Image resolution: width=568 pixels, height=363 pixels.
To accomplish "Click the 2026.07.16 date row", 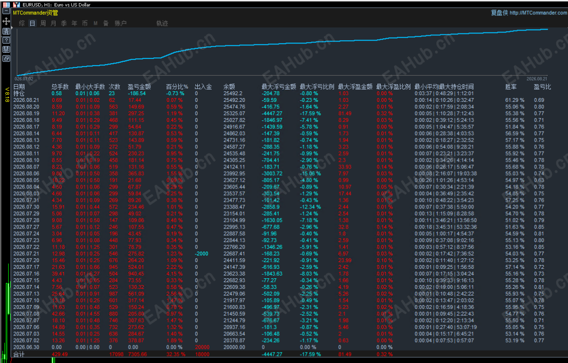I will click(26, 274).
